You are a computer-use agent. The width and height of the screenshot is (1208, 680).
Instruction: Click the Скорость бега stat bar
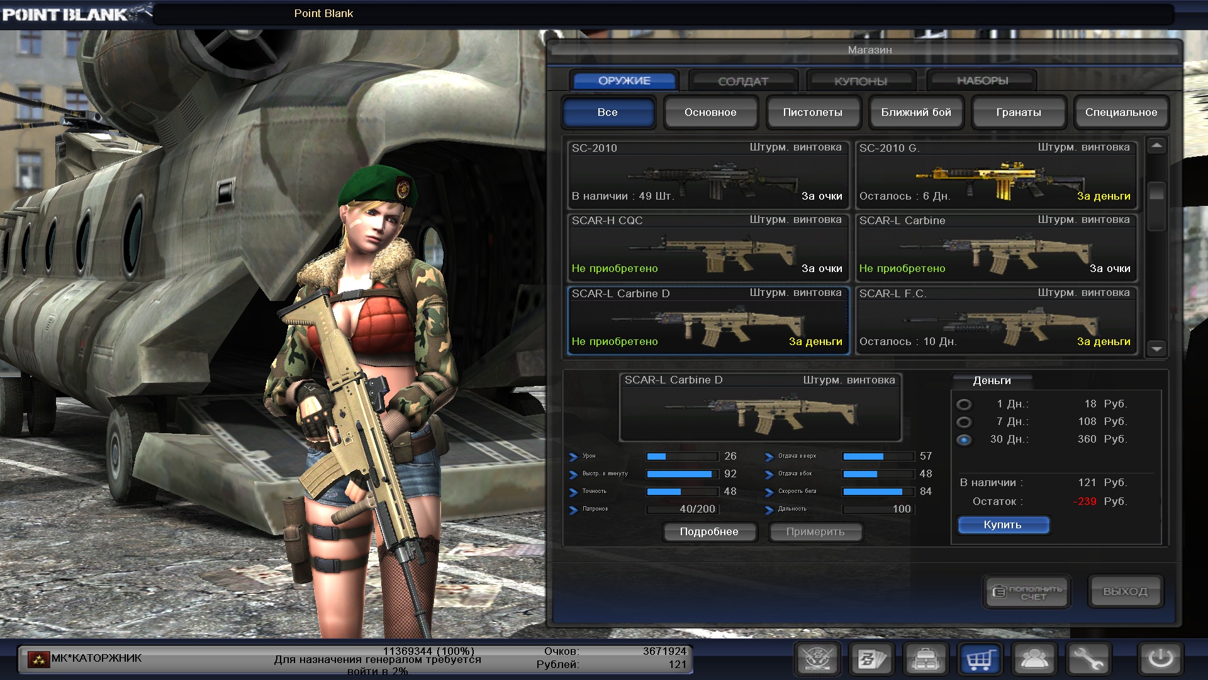pyautogui.click(x=878, y=492)
